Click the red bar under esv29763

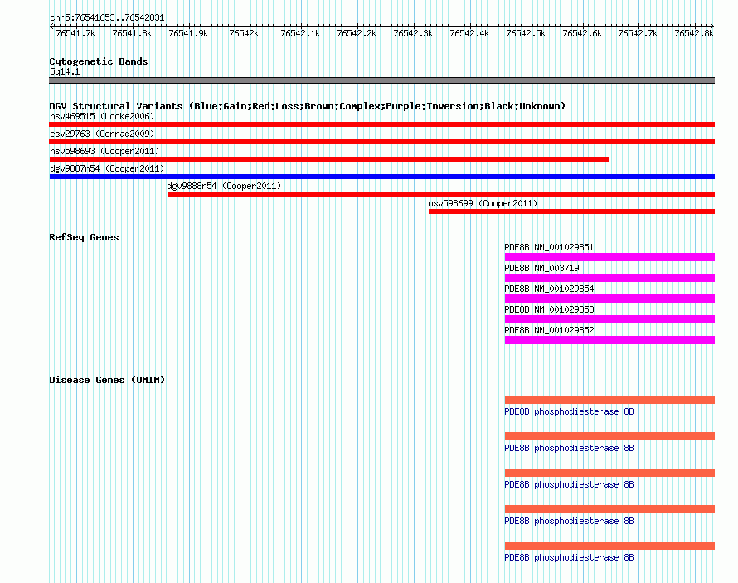tap(381, 142)
